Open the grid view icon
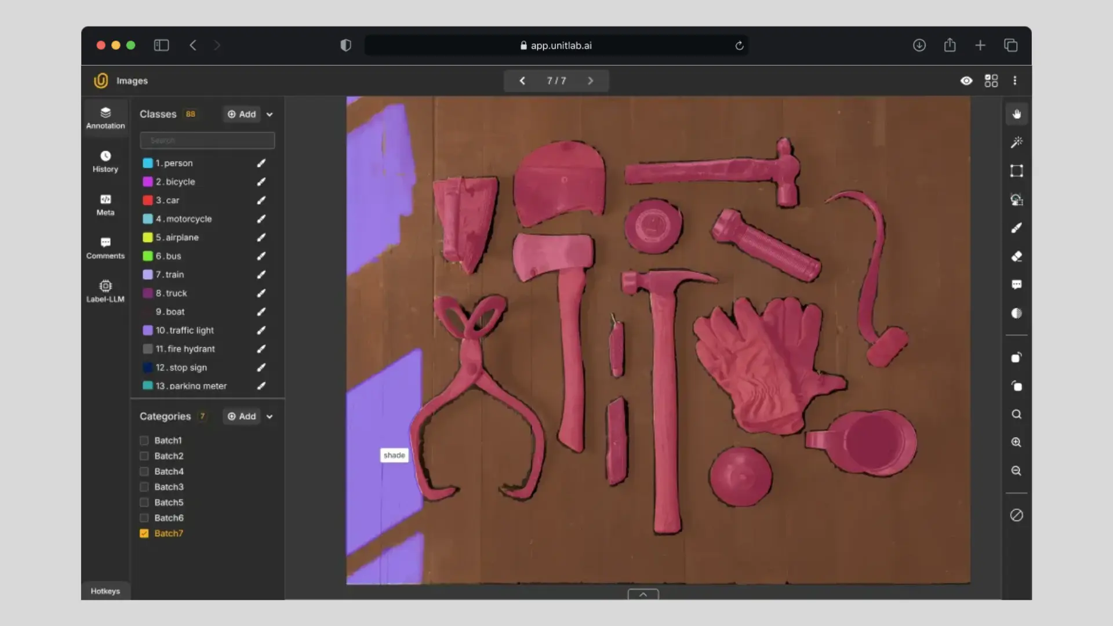This screenshot has width=1113, height=626. tap(991, 81)
